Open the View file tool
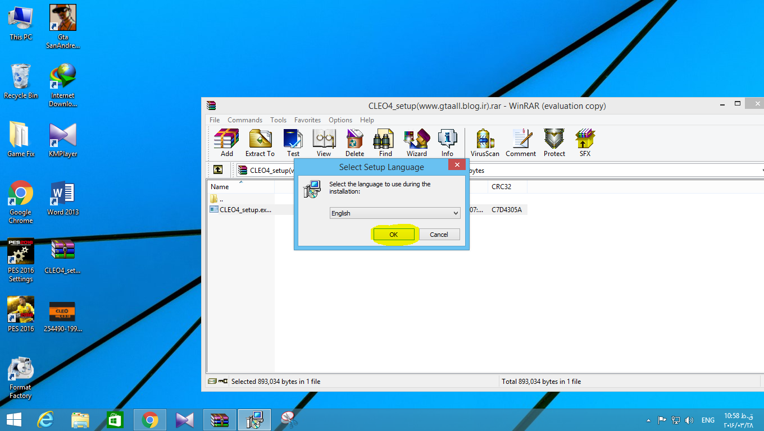 click(324, 143)
